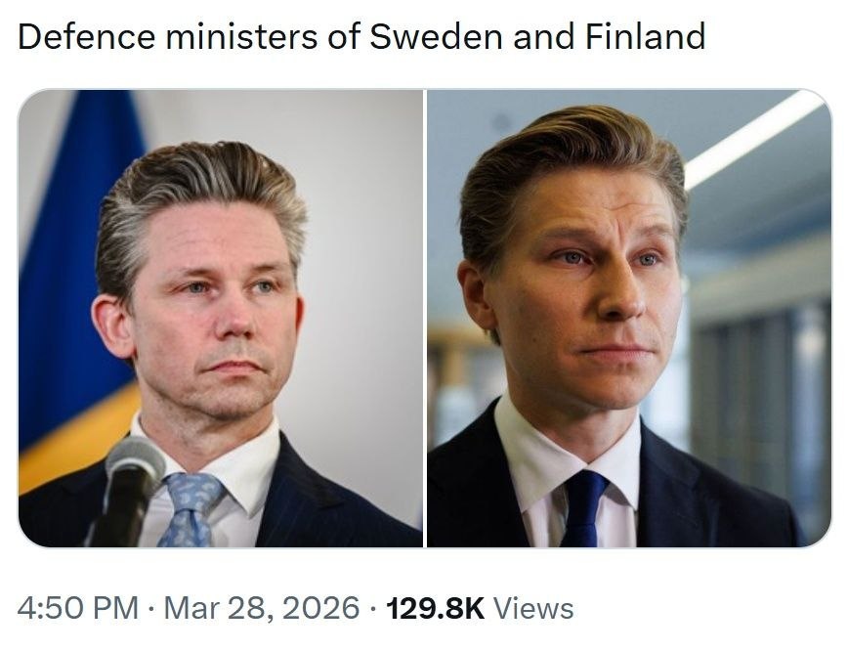
Task: Click the tweet text about defence ministers
Action: point(361,37)
